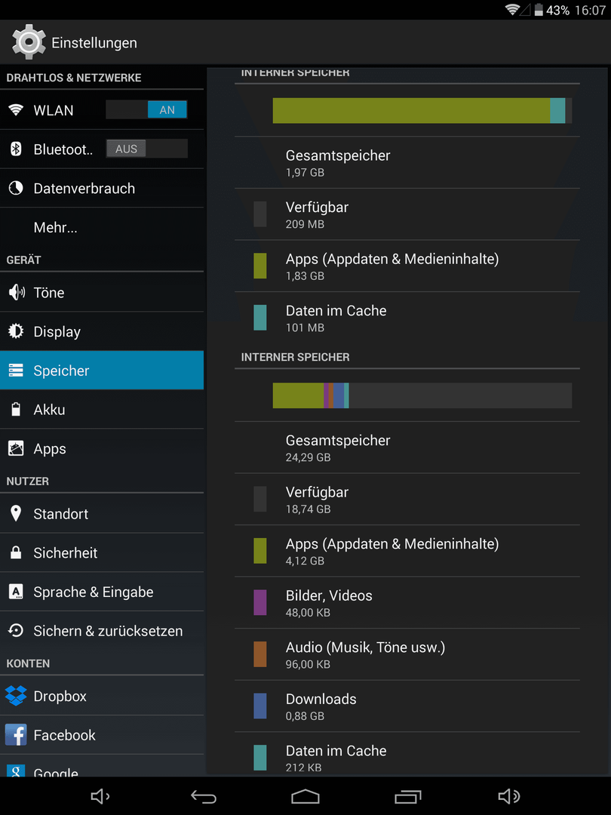The image size is (611, 815).
Task: Tap Gesamtspeicher showing 24,29 GB
Action: click(x=407, y=447)
